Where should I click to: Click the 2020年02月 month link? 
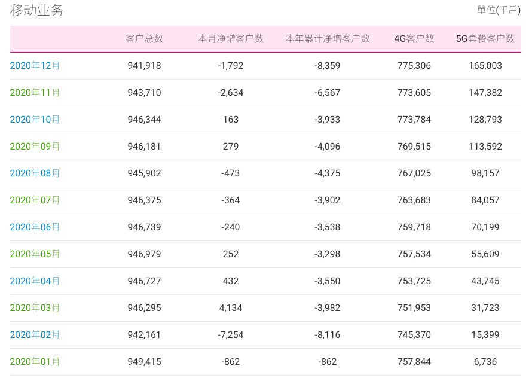[x=35, y=335]
